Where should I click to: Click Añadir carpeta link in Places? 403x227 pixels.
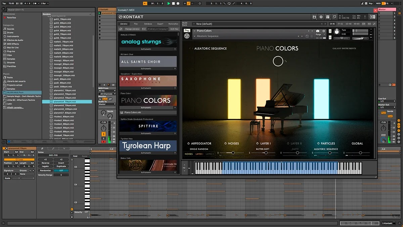tap(15, 107)
